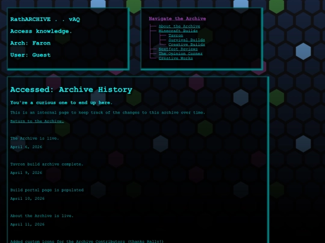Click the April 11, 2026 date
This screenshot has width=325, height=243.
[x=27, y=224]
